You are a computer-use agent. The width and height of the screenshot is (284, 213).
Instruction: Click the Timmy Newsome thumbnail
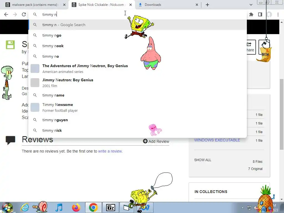[35, 107]
